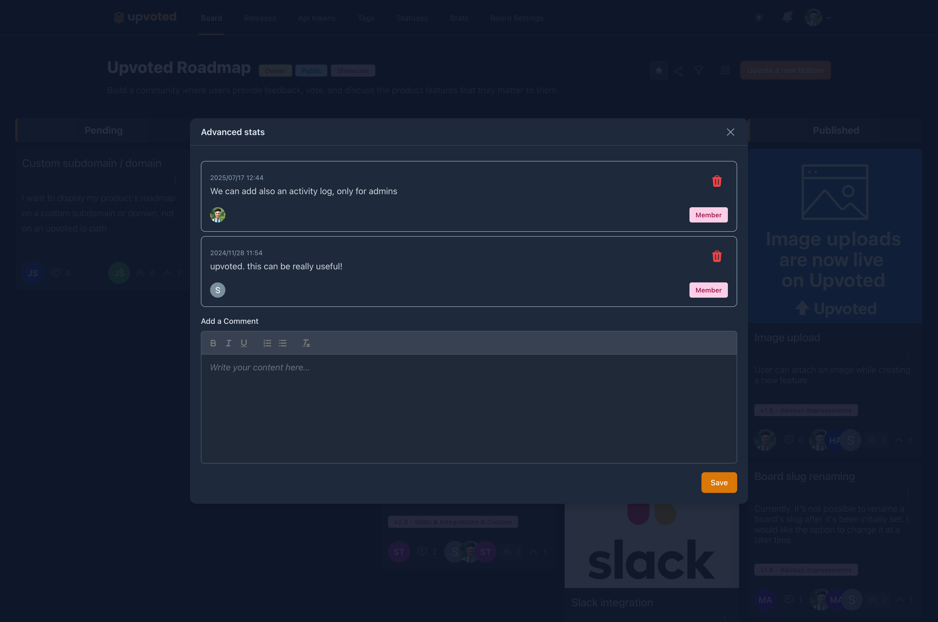Open the 'S' user avatar on second comment

pyautogui.click(x=217, y=290)
